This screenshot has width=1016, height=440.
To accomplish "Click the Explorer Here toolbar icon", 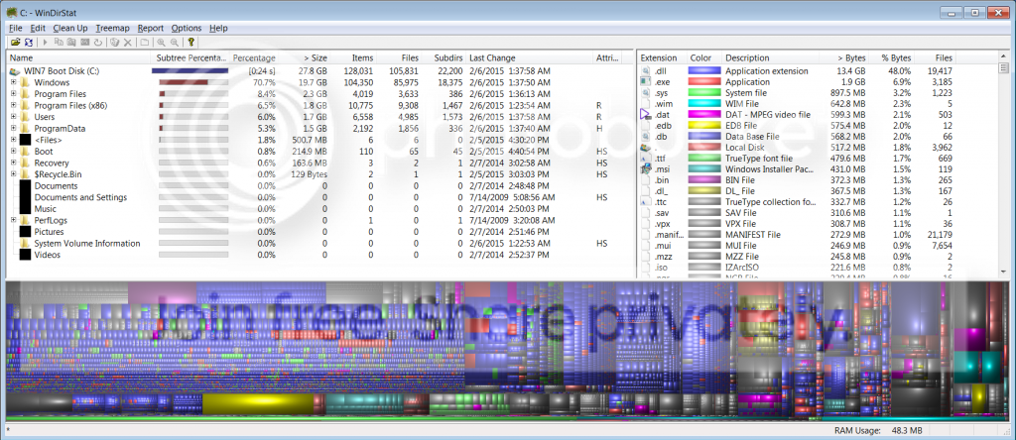I will tap(71, 42).
